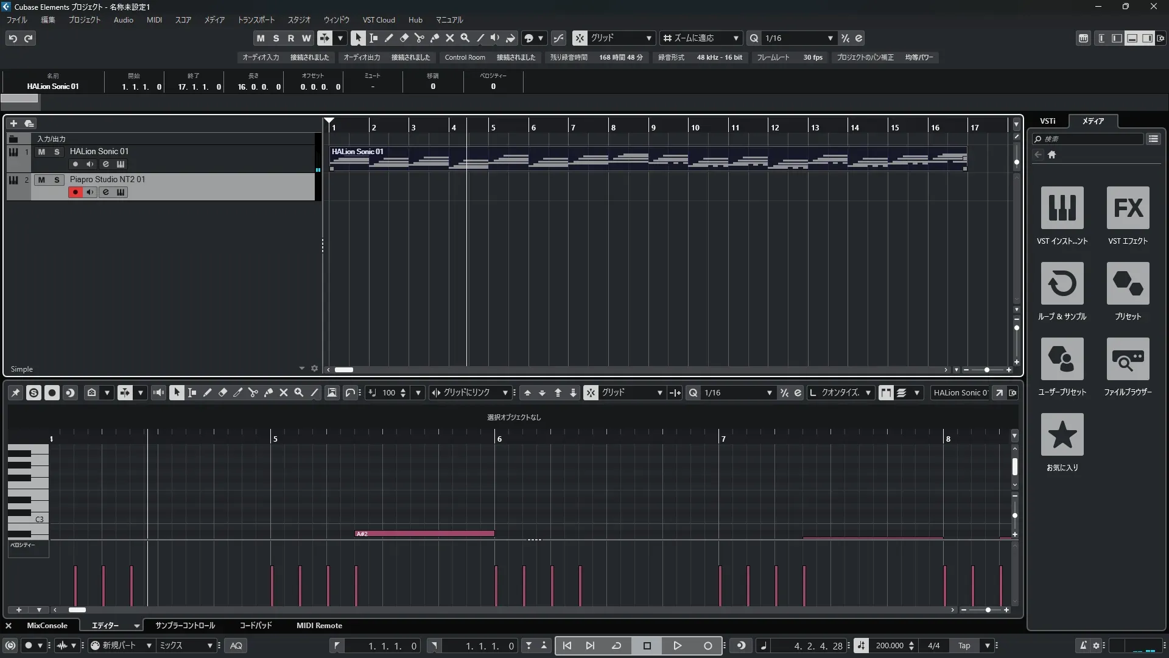Open the main toolbar quantize 1/16 dropdown
The image size is (1169, 658).
pyautogui.click(x=830, y=38)
